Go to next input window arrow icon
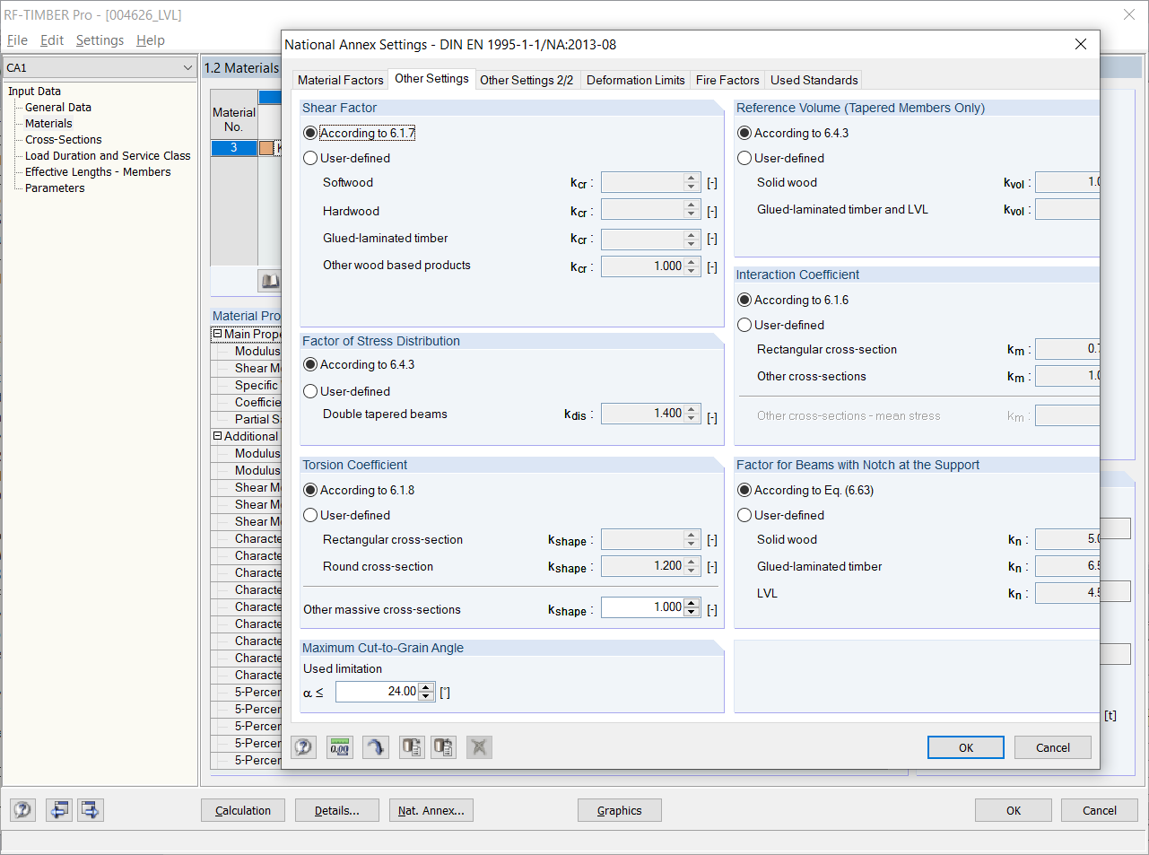 pyautogui.click(x=91, y=810)
